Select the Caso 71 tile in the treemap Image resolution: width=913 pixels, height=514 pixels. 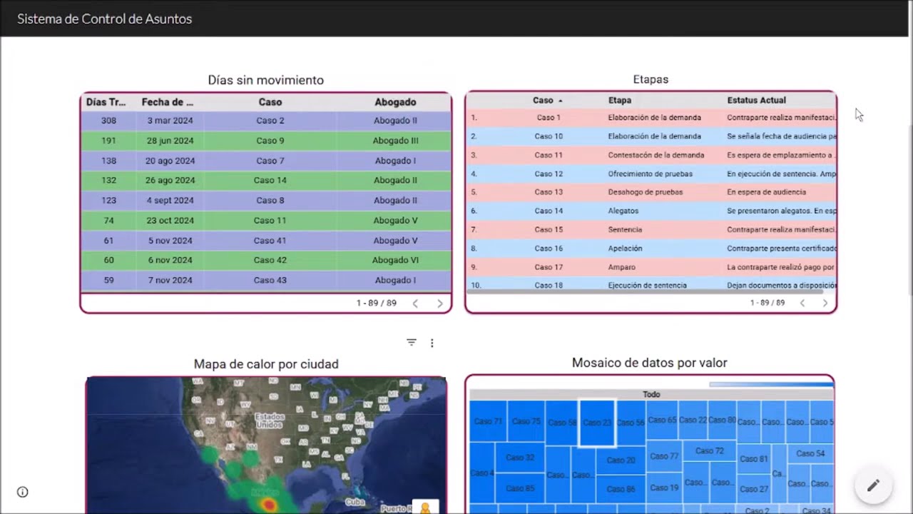[x=488, y=421]
